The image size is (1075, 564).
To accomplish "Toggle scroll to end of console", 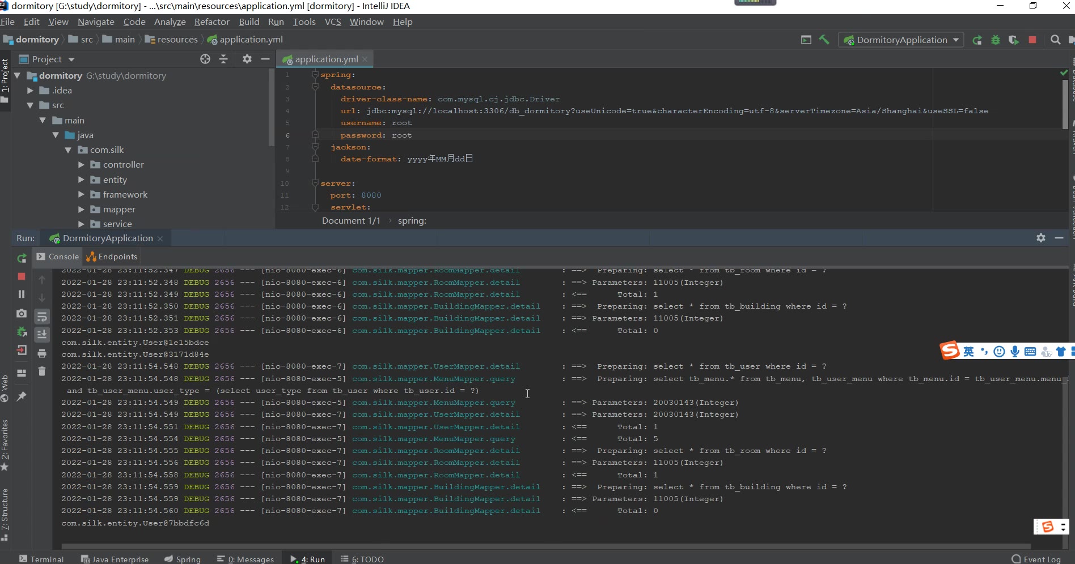I will [42, 335].
